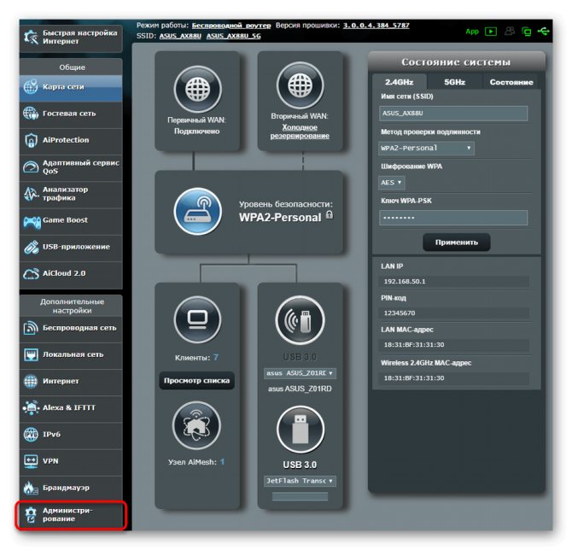Open Анализатор трафика menu item
This screenshot has height=550, width=572.
(x=71, y=194)
